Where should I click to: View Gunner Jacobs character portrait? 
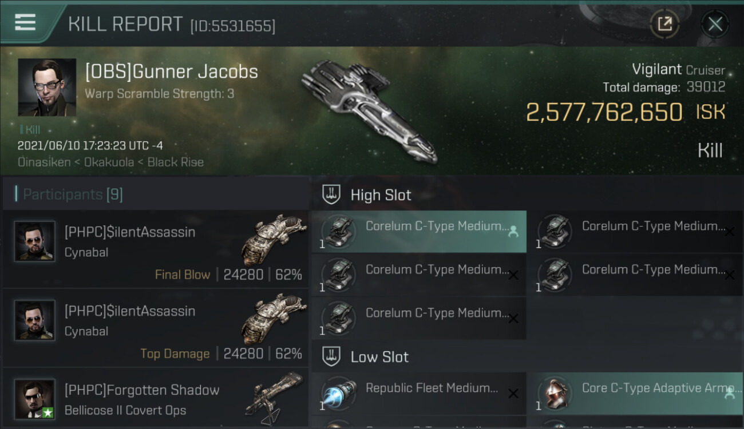tap(47, 88)
